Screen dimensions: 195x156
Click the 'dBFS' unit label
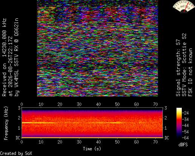pyautogui.click(x=183, y=145)
